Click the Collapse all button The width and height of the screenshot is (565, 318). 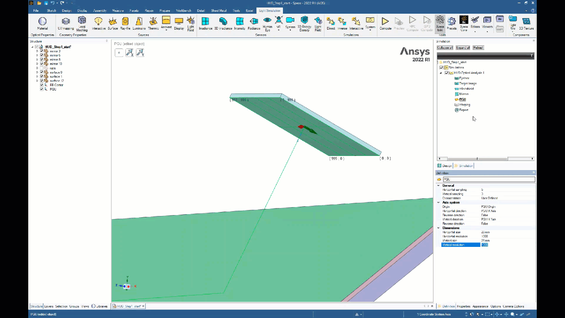445,48
